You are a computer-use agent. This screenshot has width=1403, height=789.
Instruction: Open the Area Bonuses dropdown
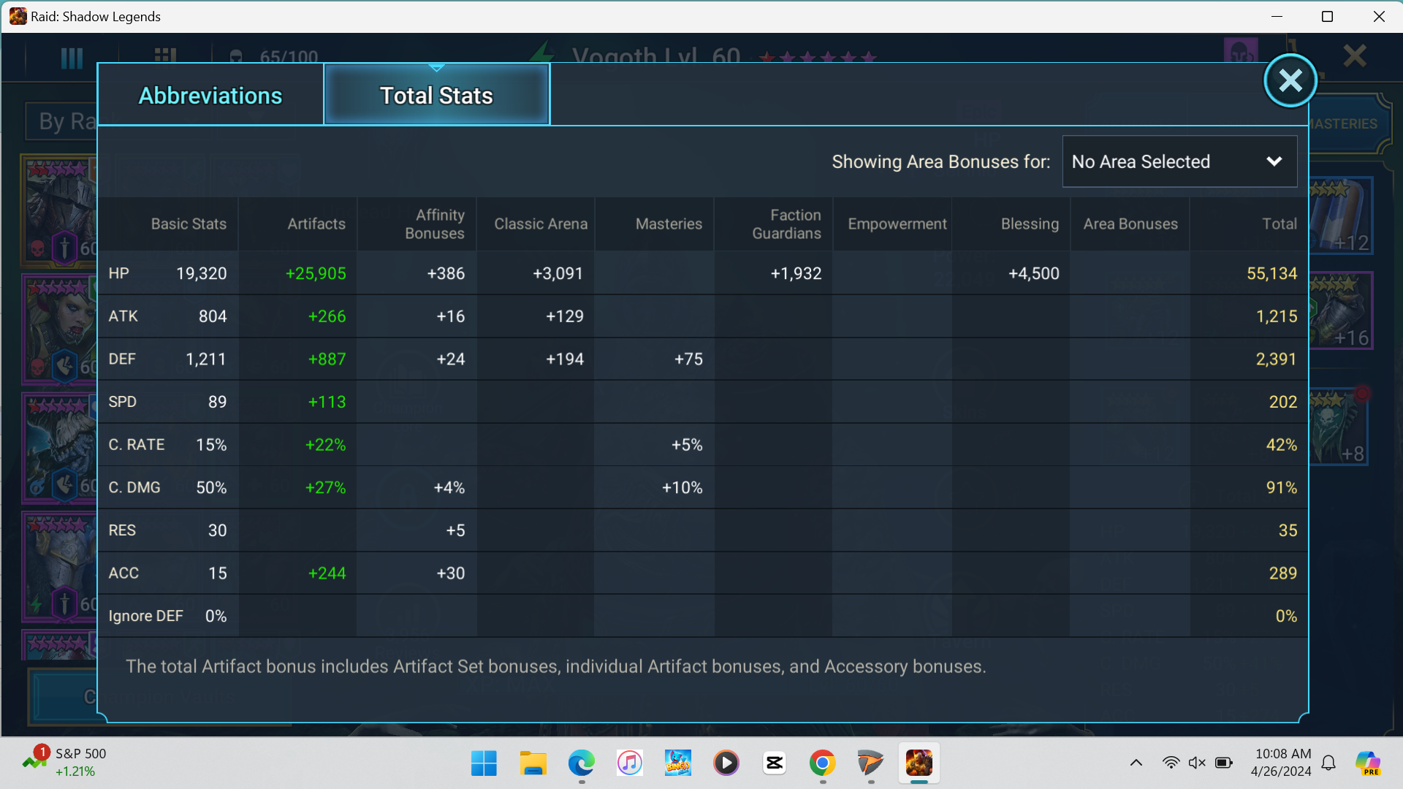pos(1179,161)
